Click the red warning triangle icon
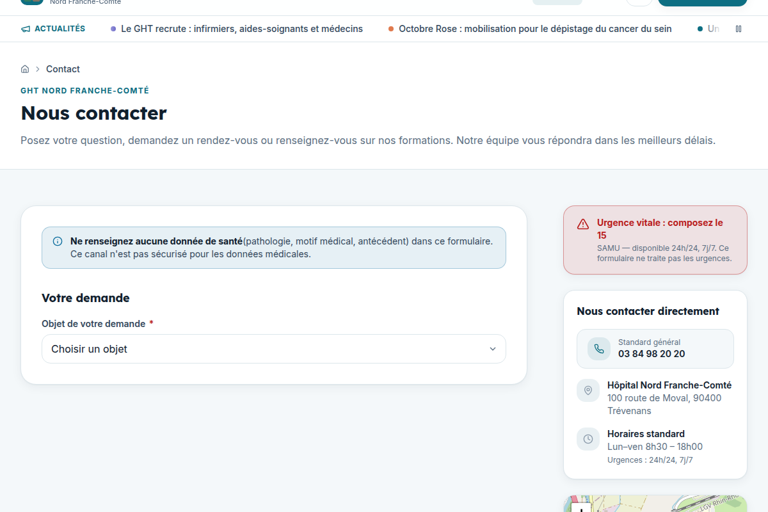768x512 pixels. pyautogui.click(x=583, y=224)
